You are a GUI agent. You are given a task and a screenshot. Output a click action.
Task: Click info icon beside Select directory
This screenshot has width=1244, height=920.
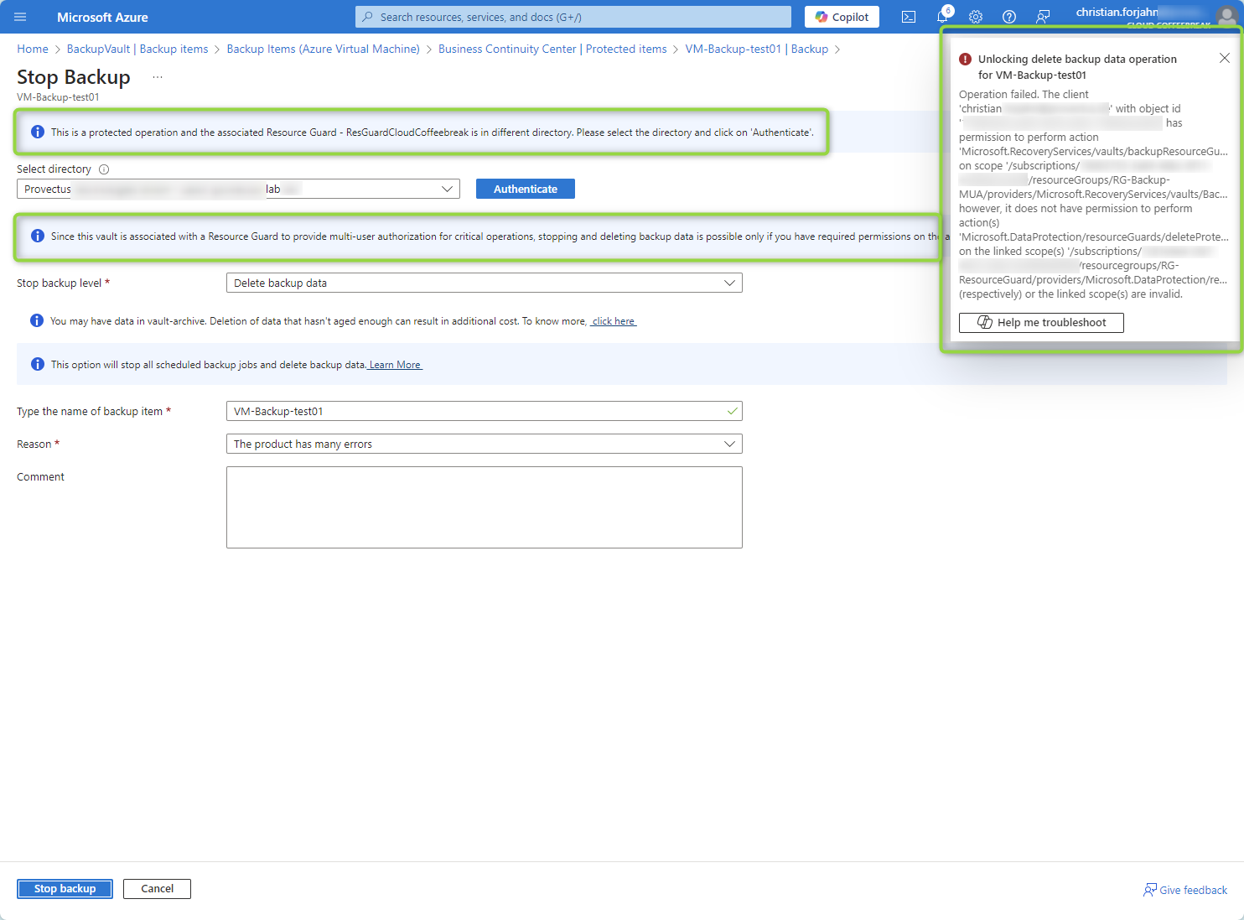click(x=104, y=169)
